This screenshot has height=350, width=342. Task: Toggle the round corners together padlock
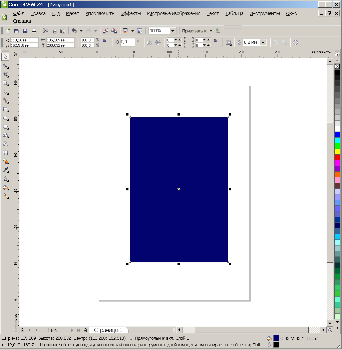pyautogui.click(x=215, y=41)
